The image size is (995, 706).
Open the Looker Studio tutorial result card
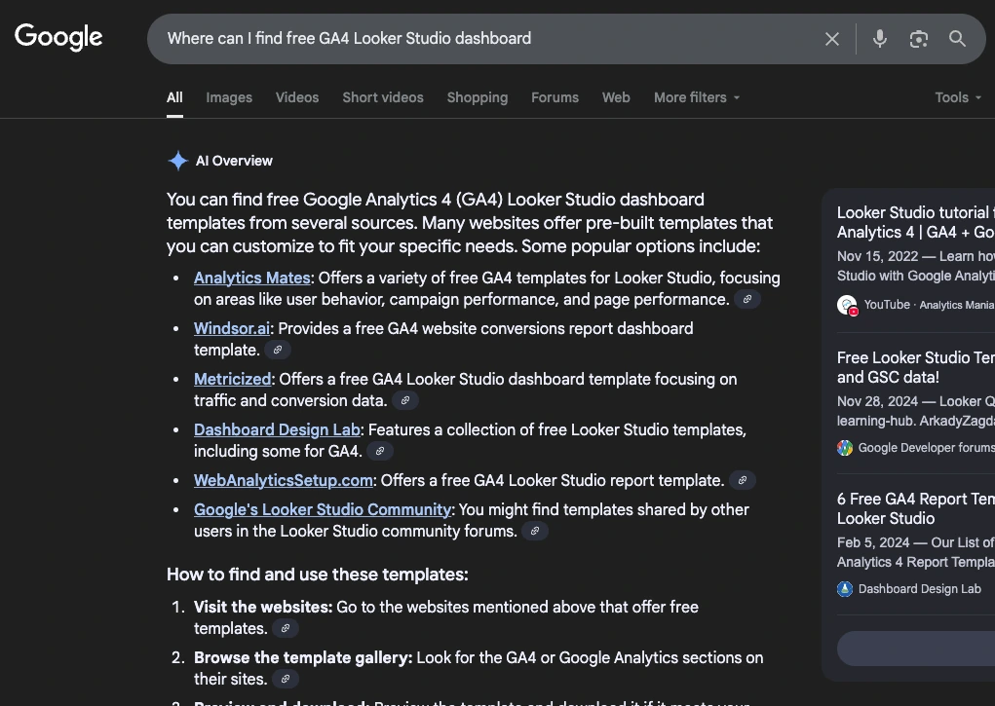point(915,259)
